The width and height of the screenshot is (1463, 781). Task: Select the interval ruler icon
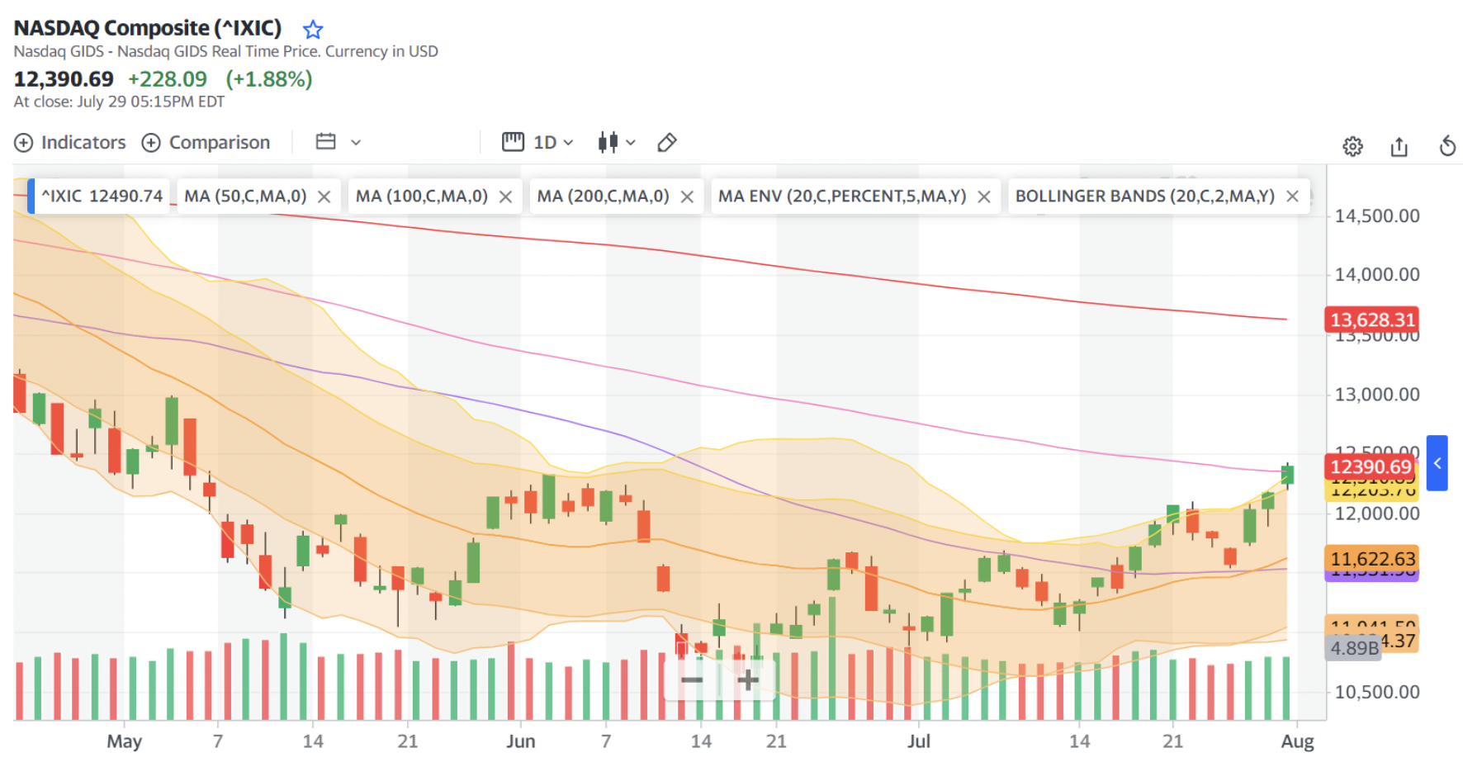point(513,142)
